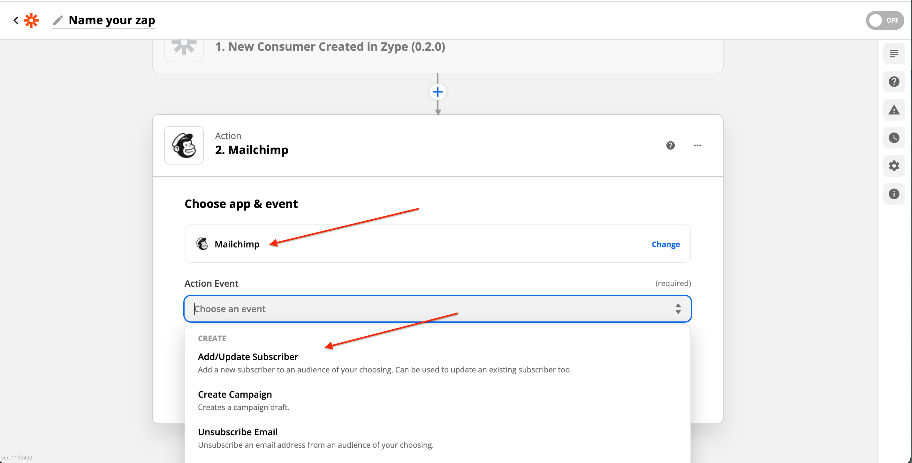Open the outline panel sidebar icon
This screenshot has width=912, height=463.
click(894, 53)
